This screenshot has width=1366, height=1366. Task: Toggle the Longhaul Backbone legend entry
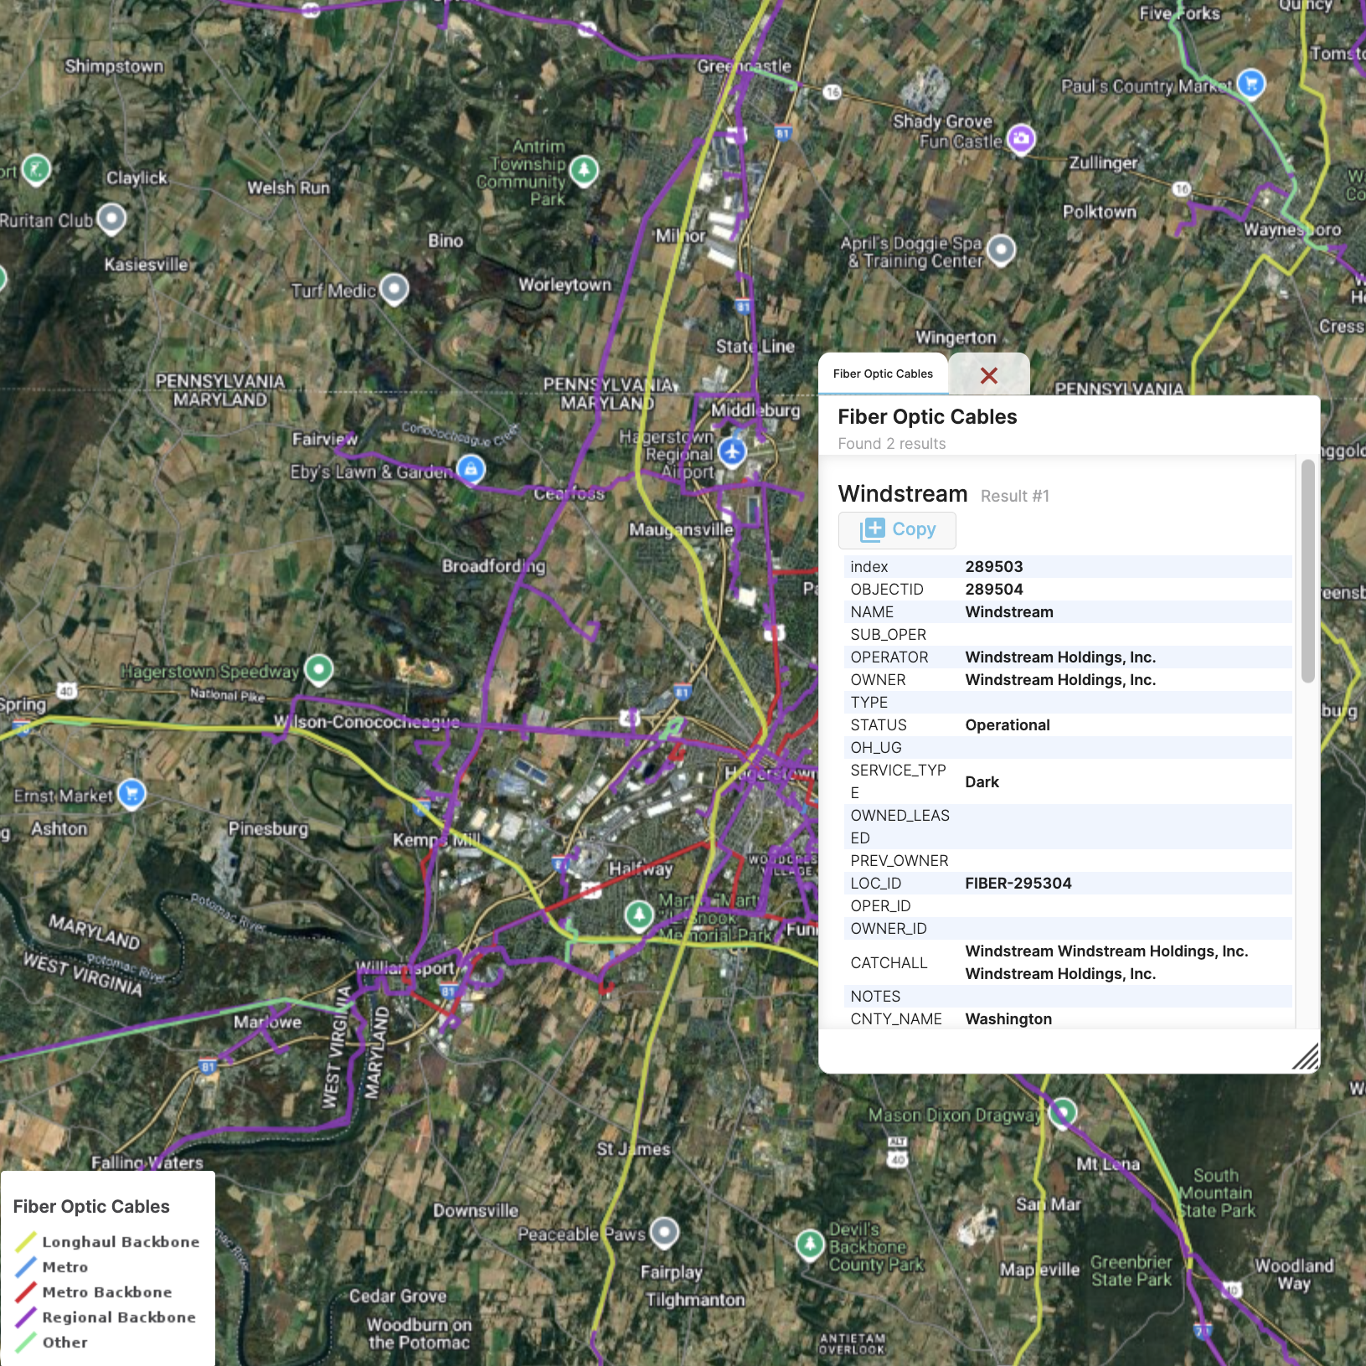pos(119,1242)
